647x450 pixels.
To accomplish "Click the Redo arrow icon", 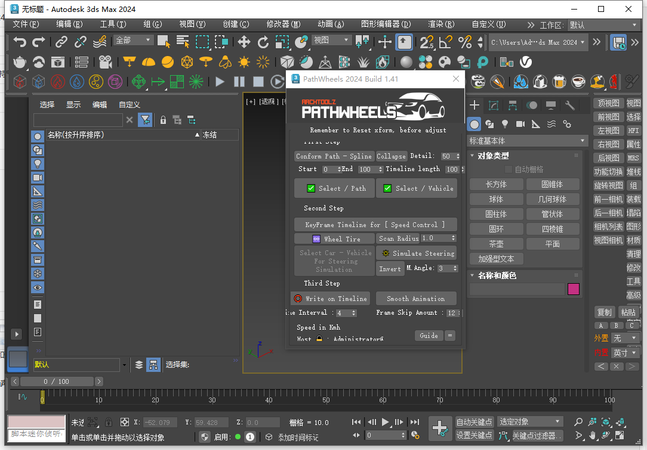I will tap(39, 42).
